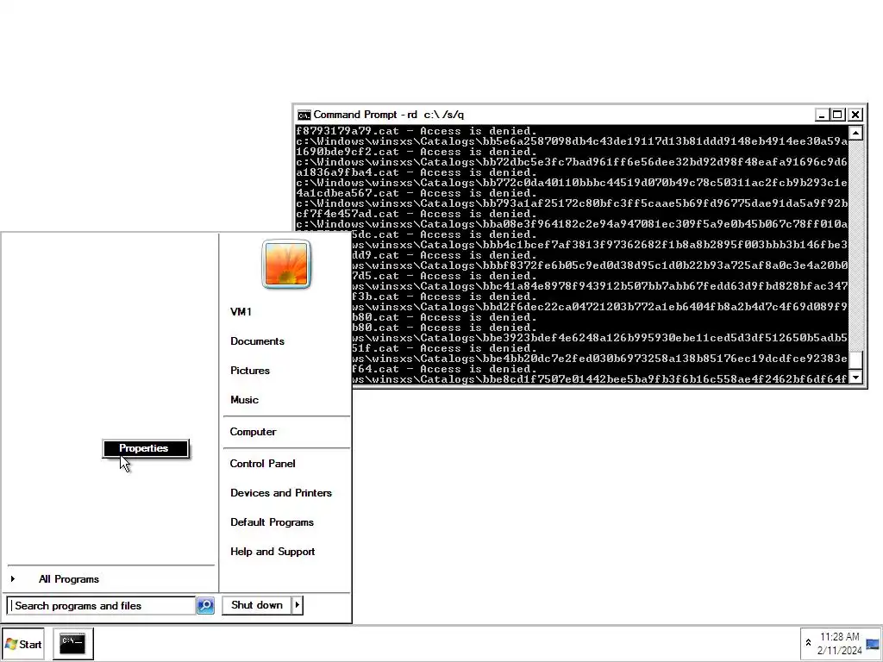Click the Command Prompt scrollbar thumb
This screenshot has height=662, width=883.
855,359
